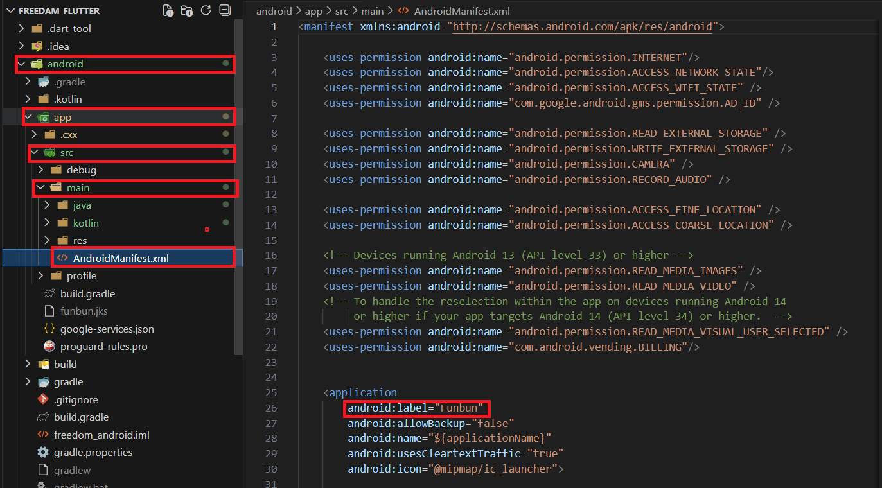Open proguard-rules.pro file

pyautogui.click(x=103, y=346)
